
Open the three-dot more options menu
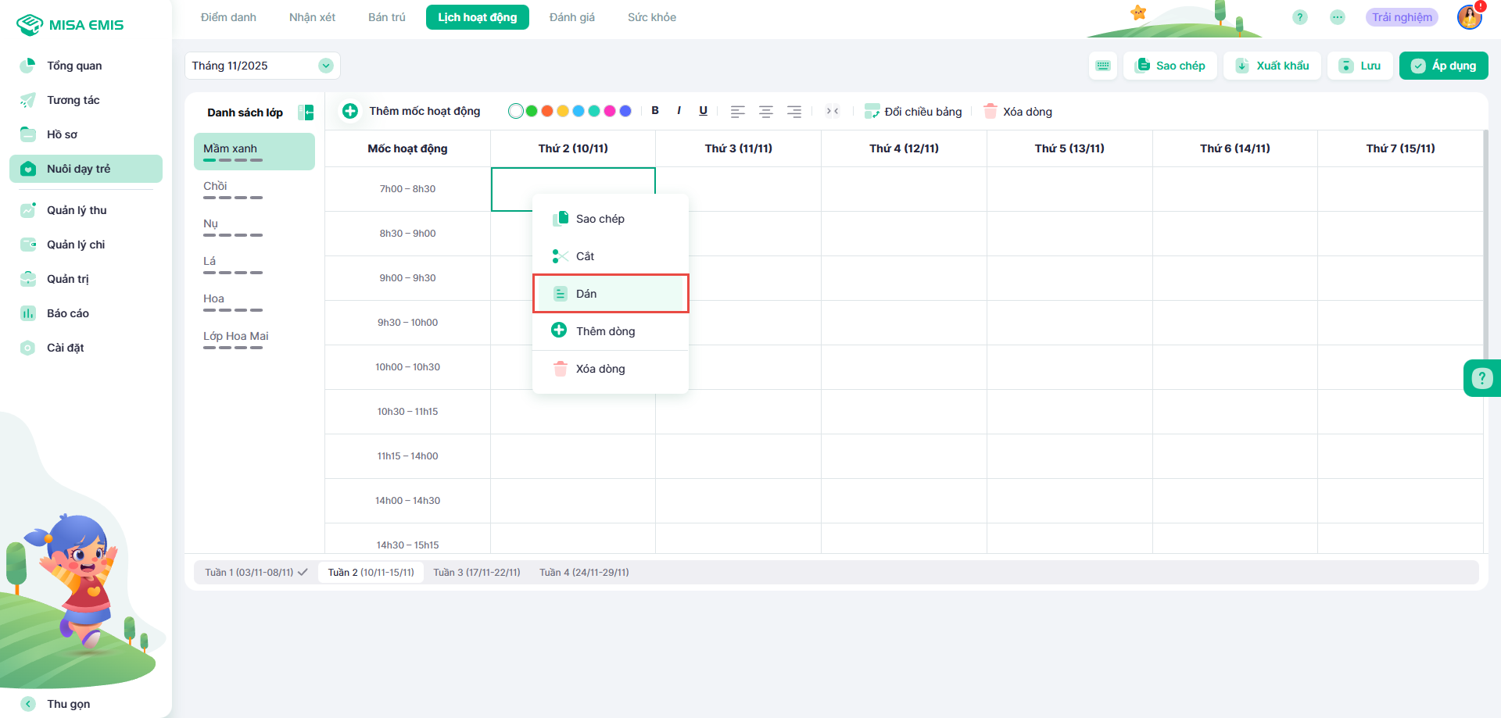coord(1338,17)
